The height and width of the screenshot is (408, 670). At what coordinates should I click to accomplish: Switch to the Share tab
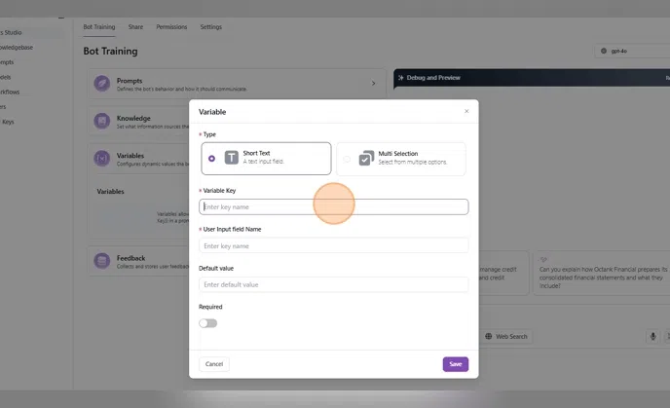click(135, 27)
